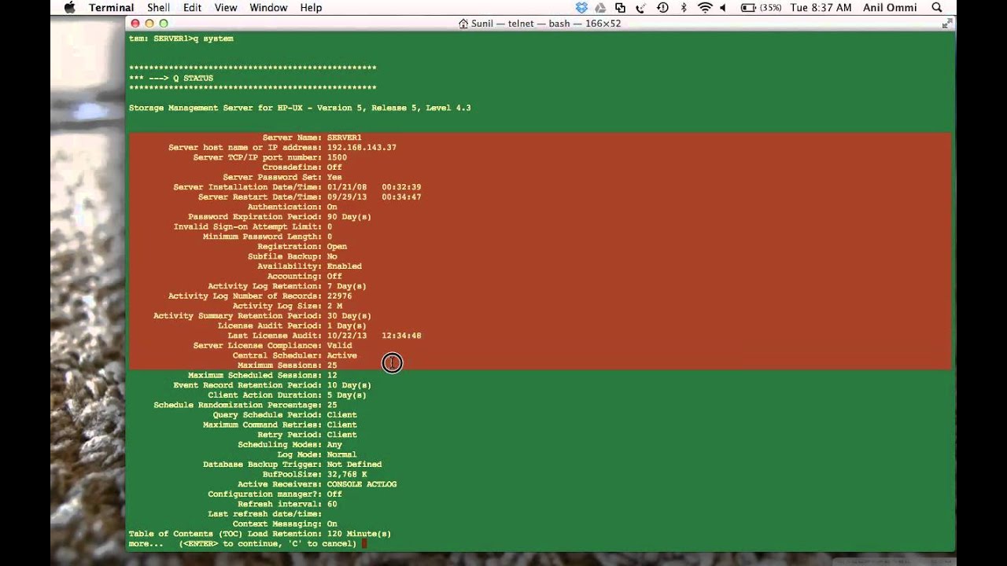Open the Edit menu
Viewport: 1007px width, 566px height.
coord(192,8)
